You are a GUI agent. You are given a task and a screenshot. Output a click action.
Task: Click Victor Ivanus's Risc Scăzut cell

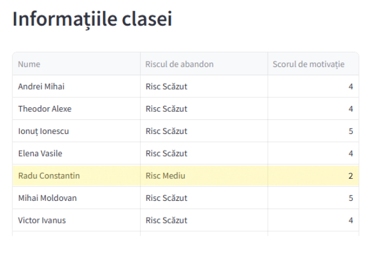coord(167,220)
